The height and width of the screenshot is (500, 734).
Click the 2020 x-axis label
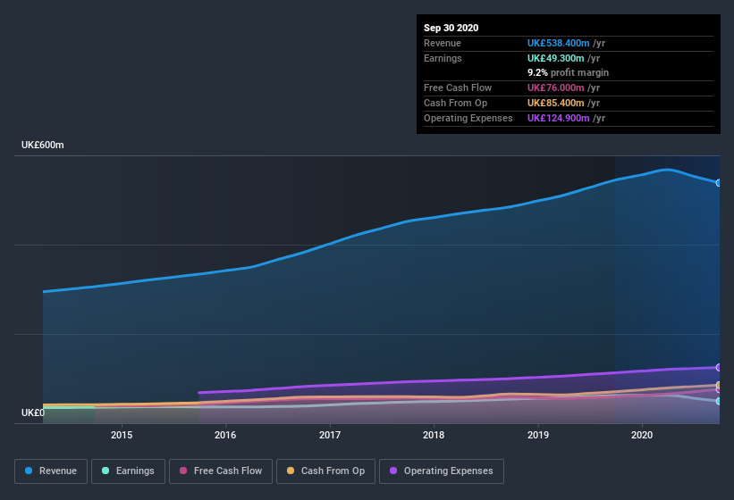(x=642, y=435)
